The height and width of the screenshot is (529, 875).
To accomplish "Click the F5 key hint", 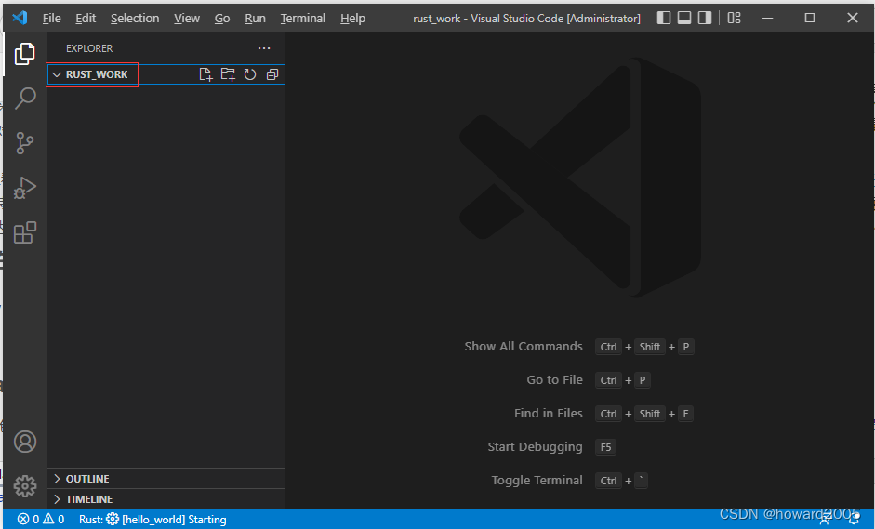I will (605, 447).
